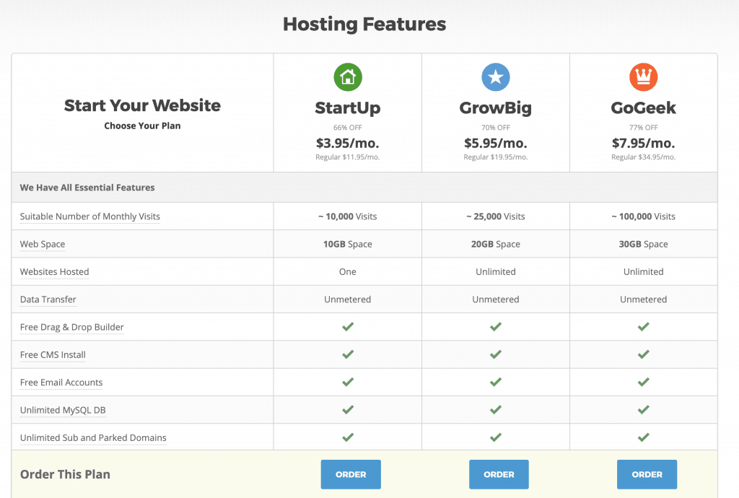Image resolution: width=739 pixels, height=498 pixels.
Task: Click the Data Transfer feature label
Action: tap(48, 300)
